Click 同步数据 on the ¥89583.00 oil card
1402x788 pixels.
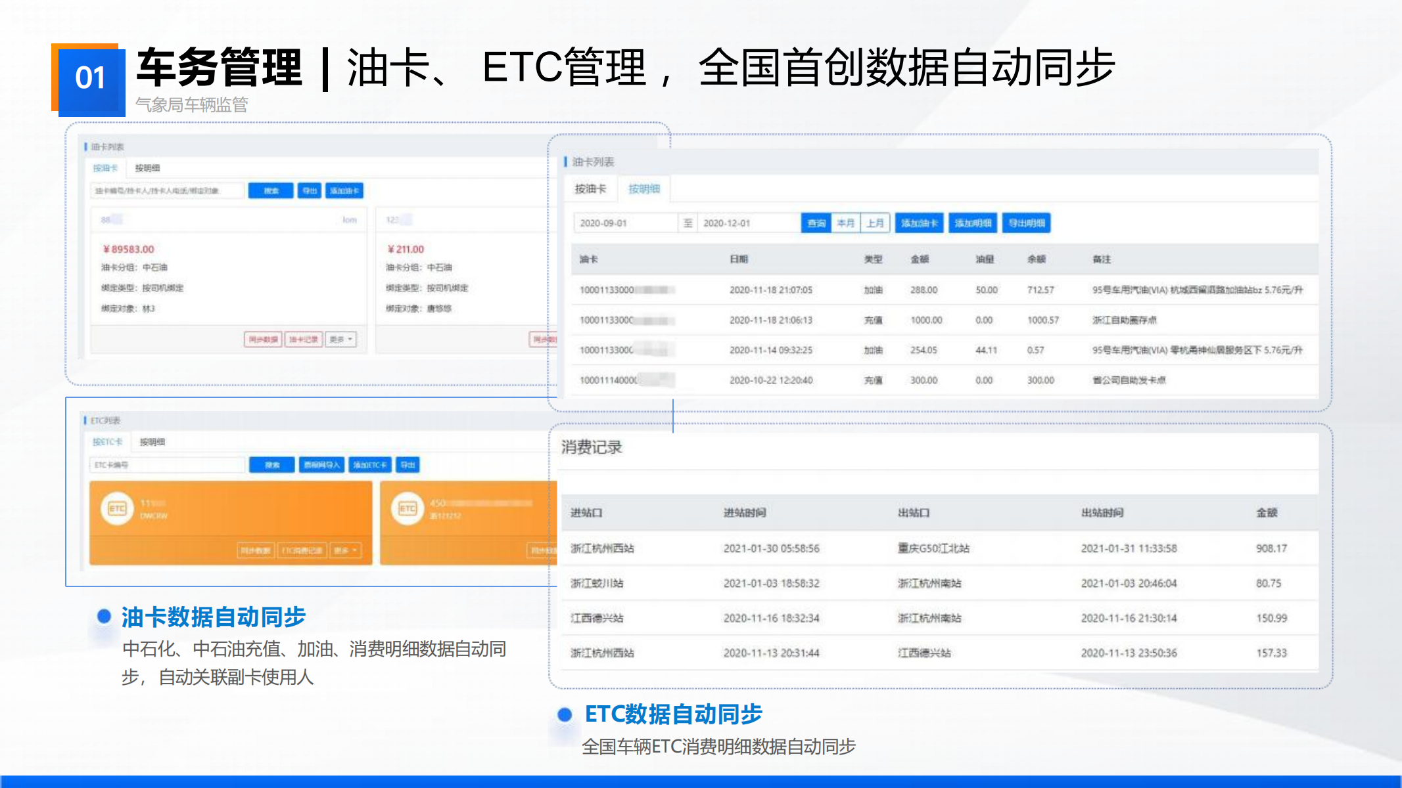263,339
